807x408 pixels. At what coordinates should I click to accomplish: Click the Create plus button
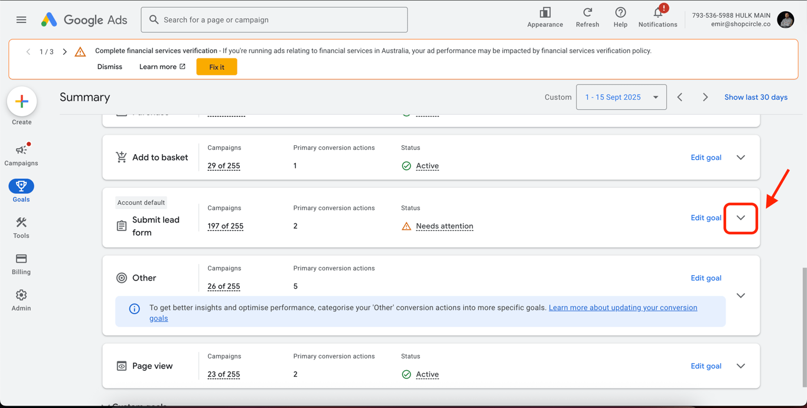pos(22,102)
